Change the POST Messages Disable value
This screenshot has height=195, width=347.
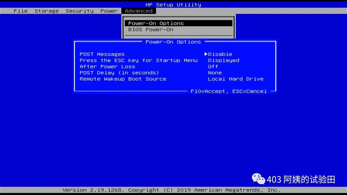pos(220,54)
